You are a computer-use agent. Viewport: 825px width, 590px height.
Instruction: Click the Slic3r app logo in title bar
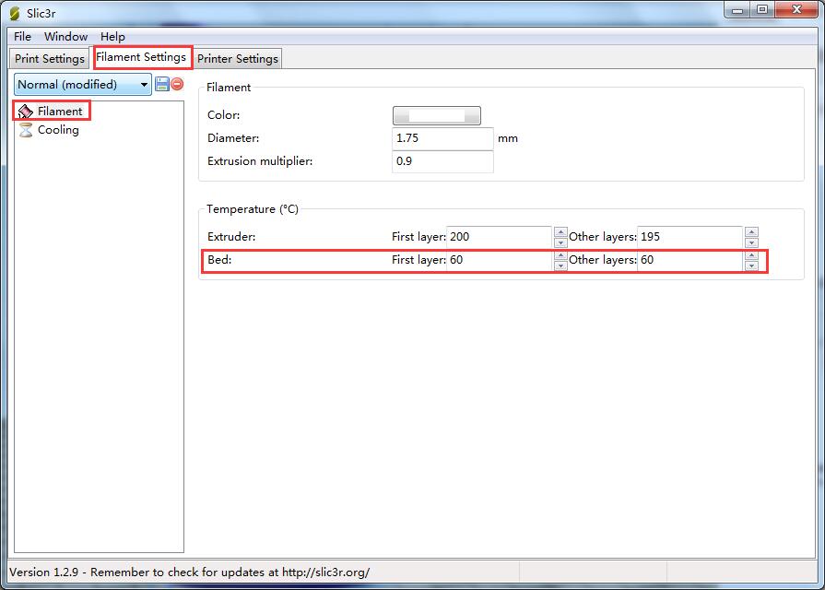pyautogui.click(x=15, y=13)
